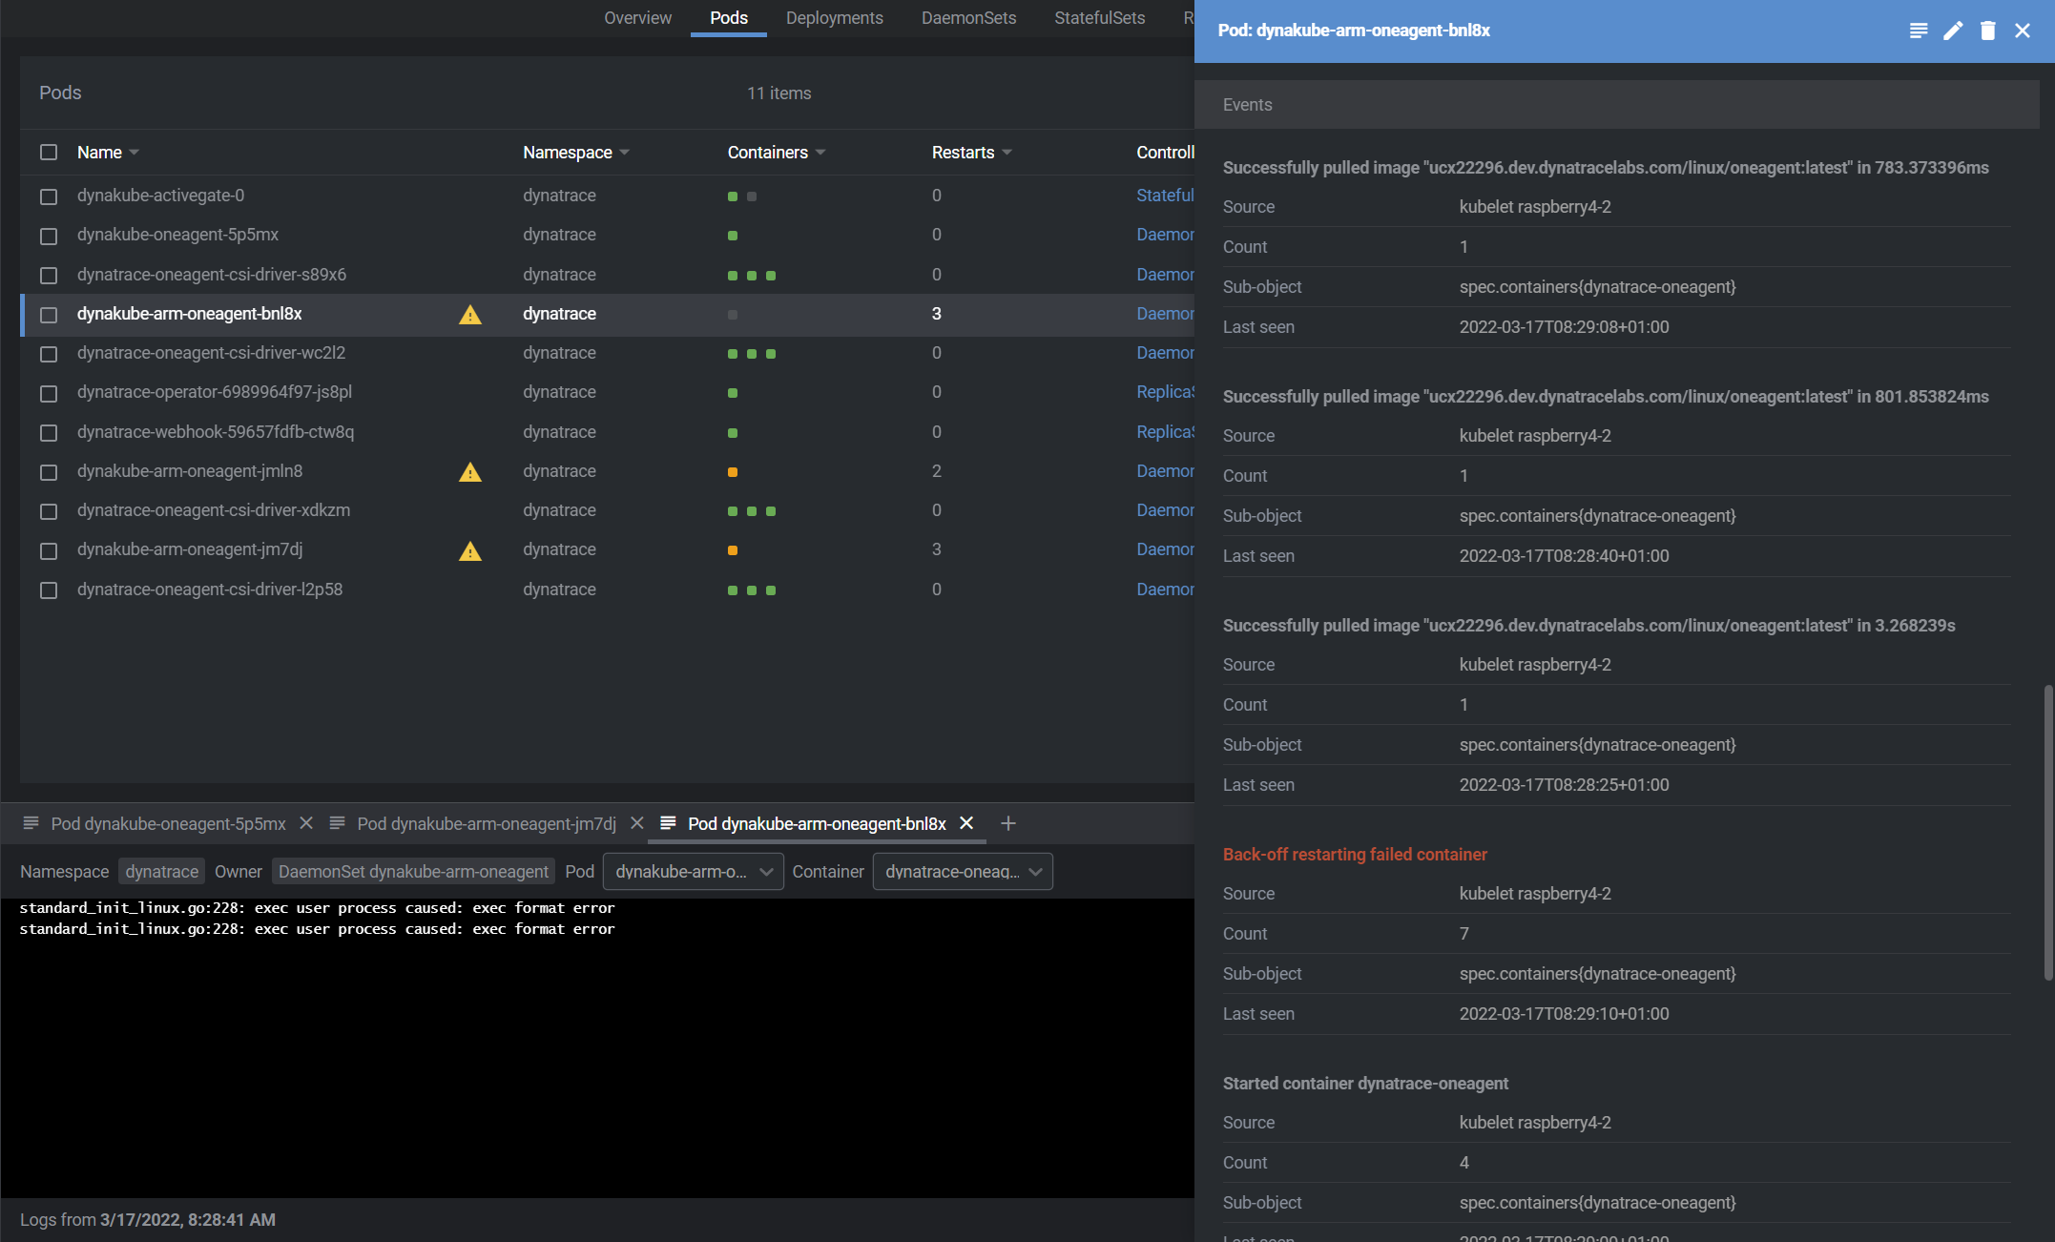Add a new dock tab with plus
The image size is (2055, 1242).
(1007, 823)
